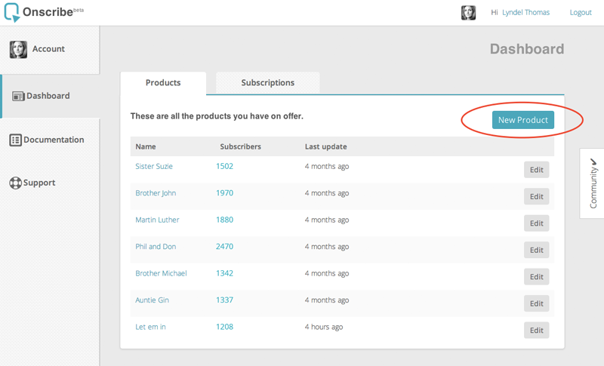Click the Subscribers column header
The image size is (604, 366).
[x=240, y=146]
